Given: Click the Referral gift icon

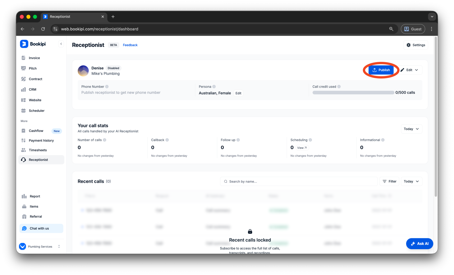Looking at the screenshot, I should coord(24,217).
